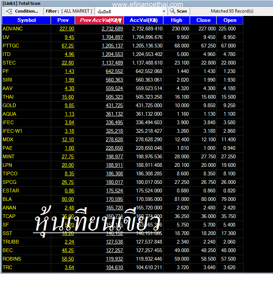The image size is (273, 281).
Task: Click Open value 15.500
Action: [x=229, y=97]
